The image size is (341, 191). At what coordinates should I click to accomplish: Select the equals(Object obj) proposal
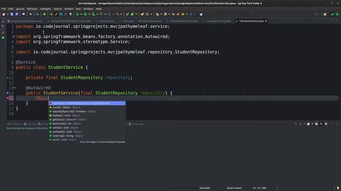coord(87,111)
